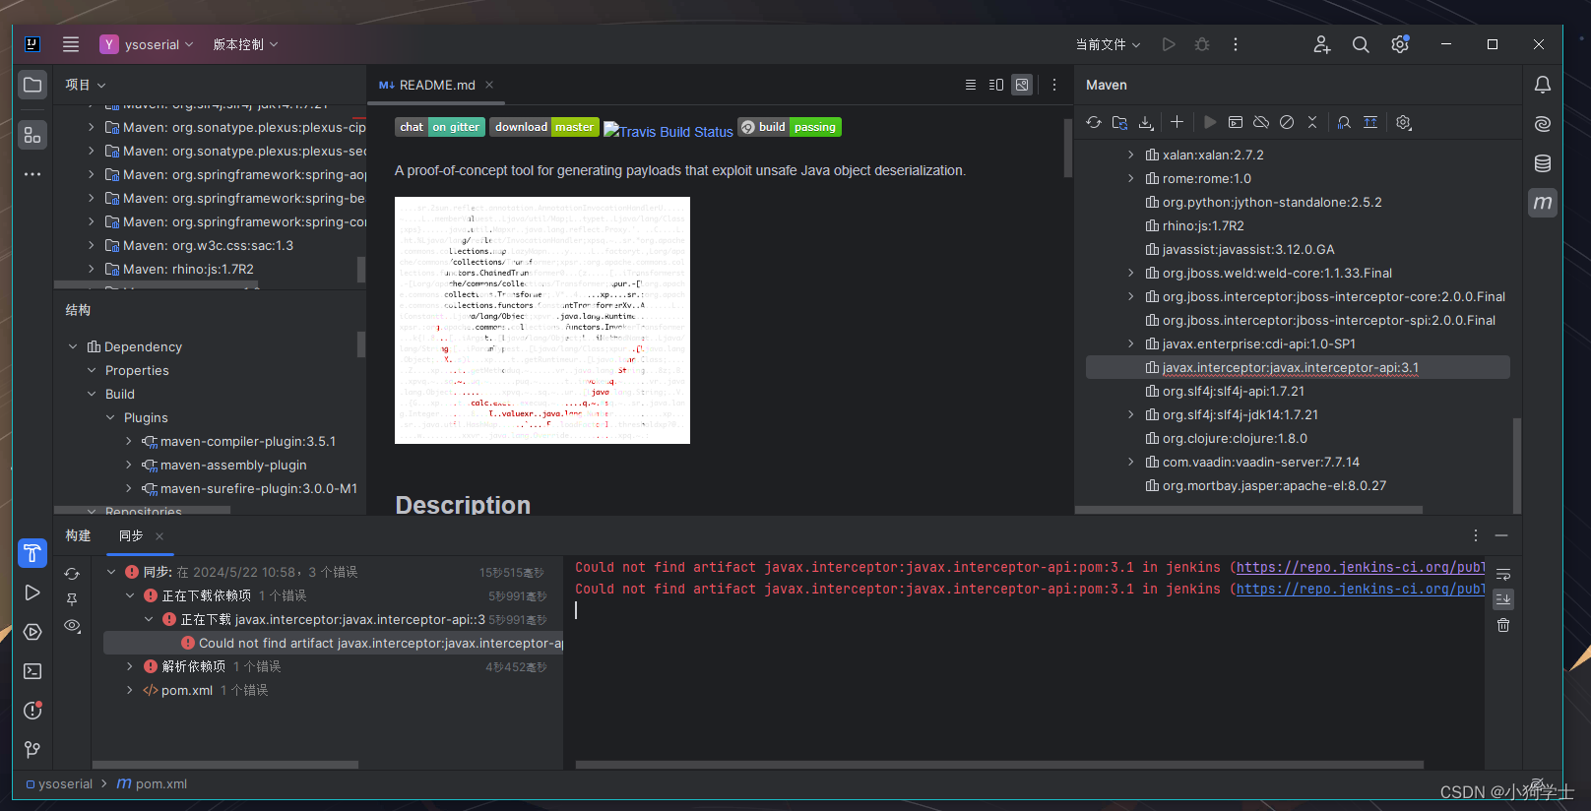Screen dimensions: 1591x811
Task: Click rerun sync icon in build panel
Action: (72, 573)
